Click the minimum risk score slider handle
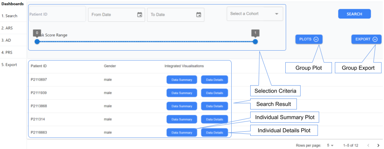The width and height of the screenshot is (384, 149). pyautogui.click(x=37, y=42)
